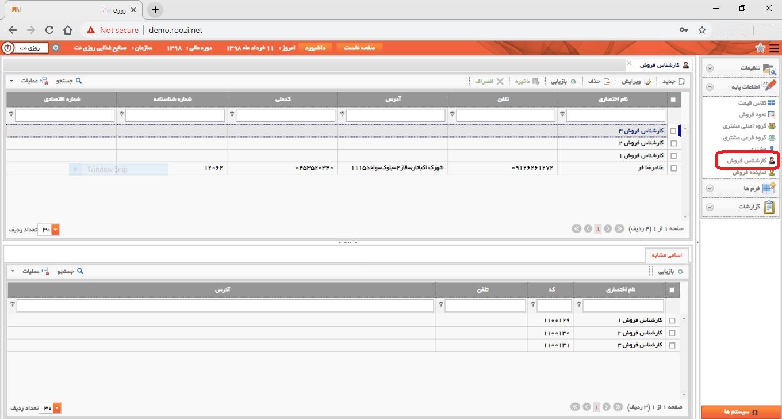Click filter icon beside تلفن filter in upper grid
This screenshot has height=419, width=782.
pyautogui.click(x=452, y=114)
